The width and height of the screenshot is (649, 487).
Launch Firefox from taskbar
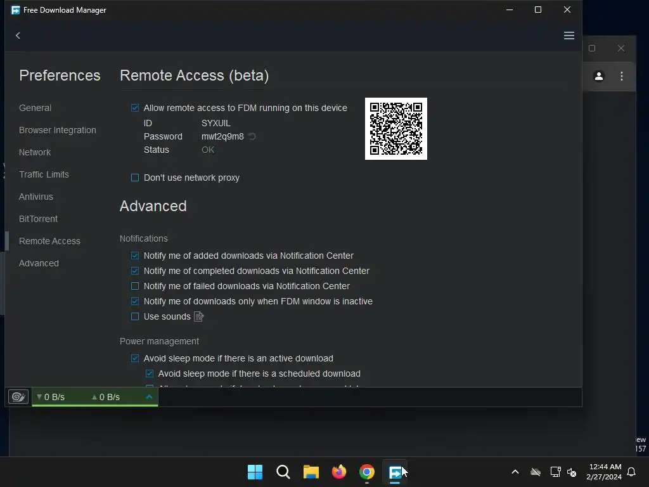pos(339,472)
